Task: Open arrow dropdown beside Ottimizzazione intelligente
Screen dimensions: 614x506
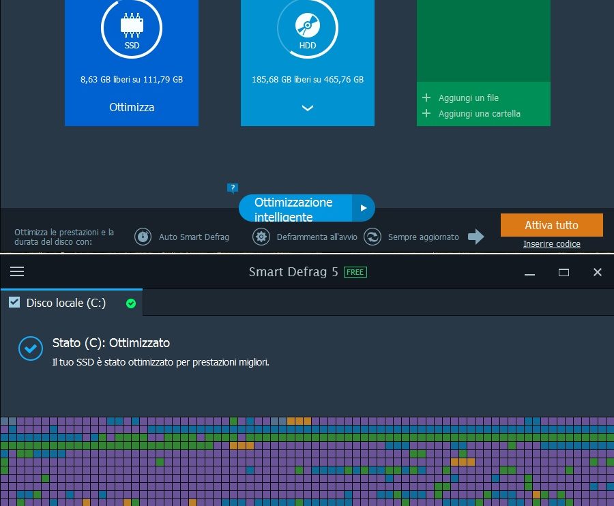Action: [x=363, y=208]
